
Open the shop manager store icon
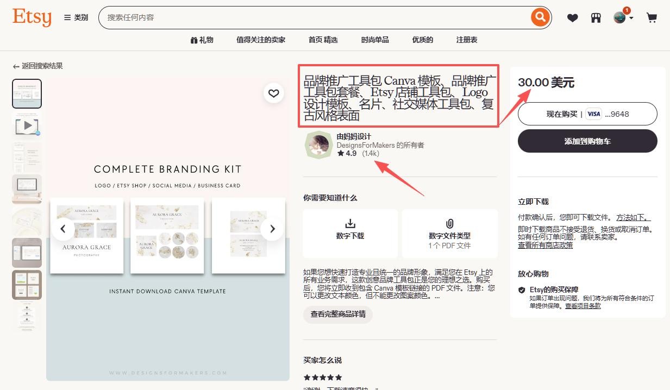[x=596, y=18]
